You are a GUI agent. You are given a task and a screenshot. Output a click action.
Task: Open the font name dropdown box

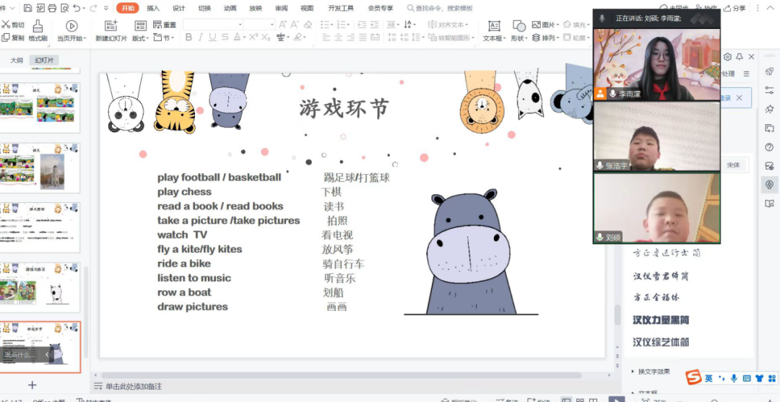pos(212,25)
